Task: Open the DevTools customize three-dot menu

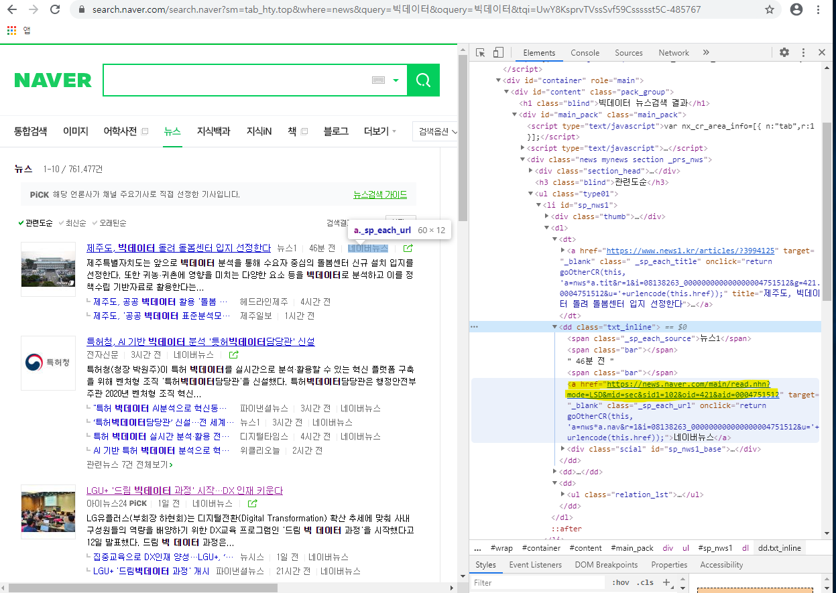Action: [803, 53]
